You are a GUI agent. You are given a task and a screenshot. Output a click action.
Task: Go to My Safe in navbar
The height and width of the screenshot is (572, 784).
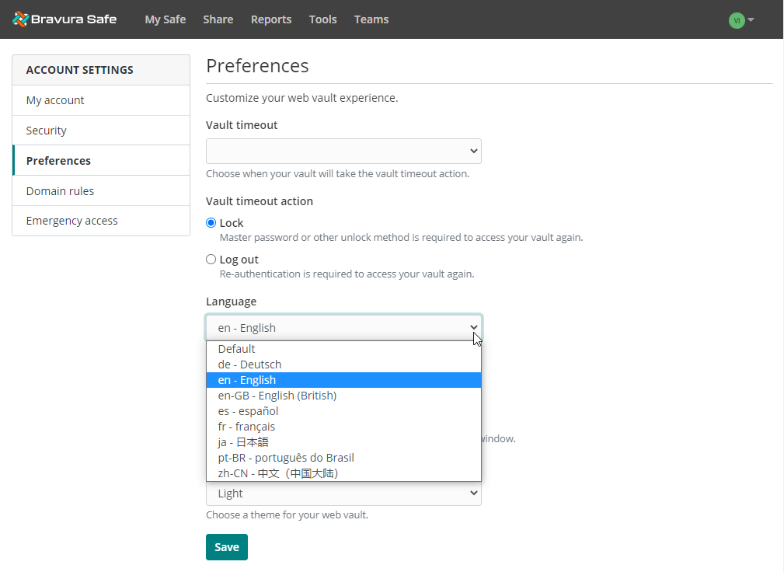pos(165,19)
